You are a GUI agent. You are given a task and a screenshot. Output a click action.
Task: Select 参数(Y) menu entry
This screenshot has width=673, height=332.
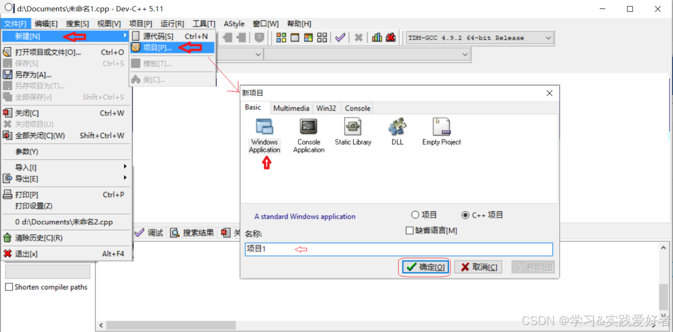point(66,151)
